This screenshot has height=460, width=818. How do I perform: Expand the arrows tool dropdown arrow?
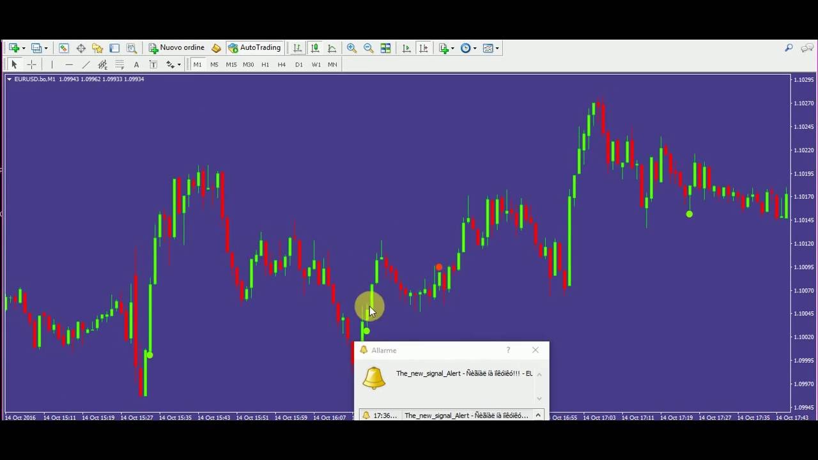click(x=179, y=65)
